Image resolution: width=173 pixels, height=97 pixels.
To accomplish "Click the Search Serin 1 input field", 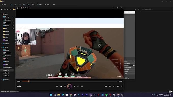I will pyautogui.click(x=156, y=9).
